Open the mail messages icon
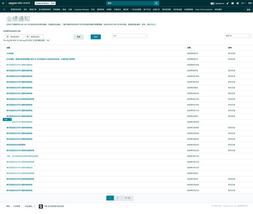 [233, 3]
